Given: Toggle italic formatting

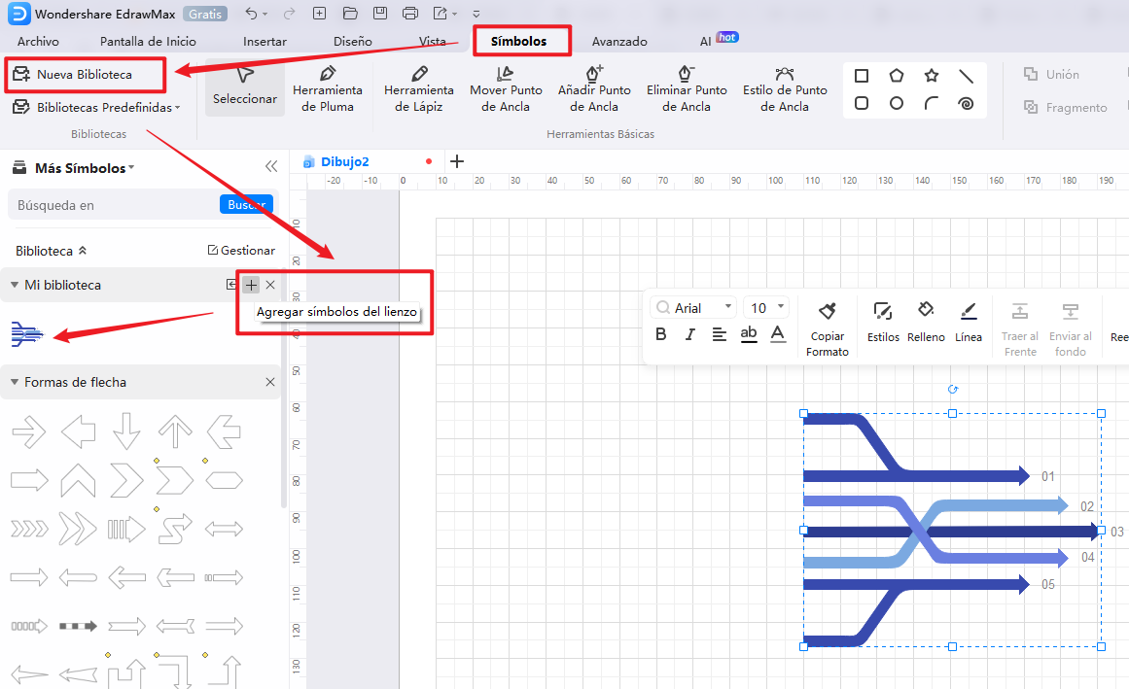Looking at the screenshot, I should 690,334.
